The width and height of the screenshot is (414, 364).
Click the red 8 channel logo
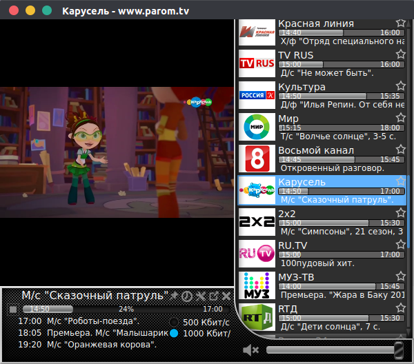[257, 159]
